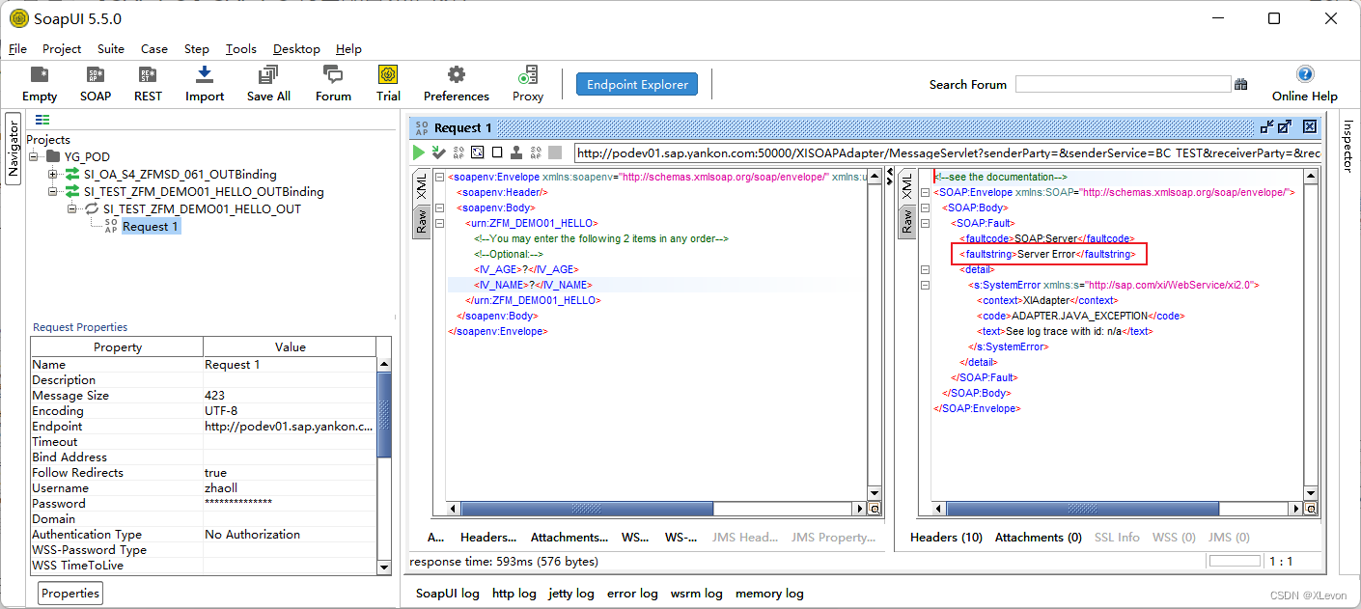Viewport: 1361px width, 609px height.
Task: Toggle the Inspector side panel
Action: point(1348,147)
